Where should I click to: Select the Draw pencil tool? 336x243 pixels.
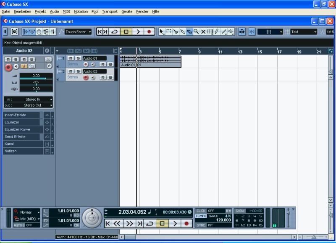pyautogui.click(x=217, y=32)
